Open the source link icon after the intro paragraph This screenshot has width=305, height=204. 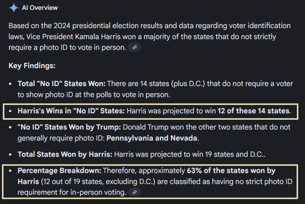pos(134,48)
